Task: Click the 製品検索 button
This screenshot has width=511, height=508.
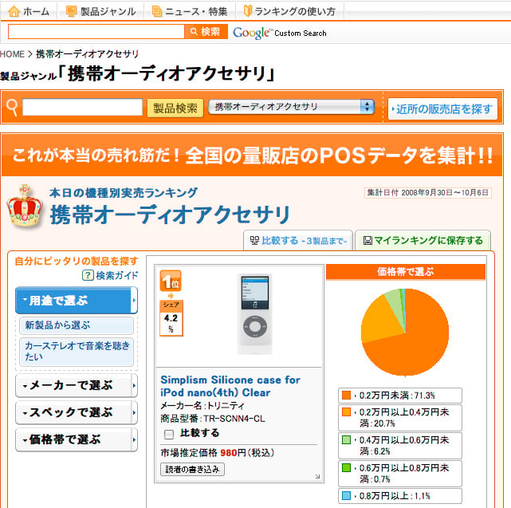Action: coord(175,108)
